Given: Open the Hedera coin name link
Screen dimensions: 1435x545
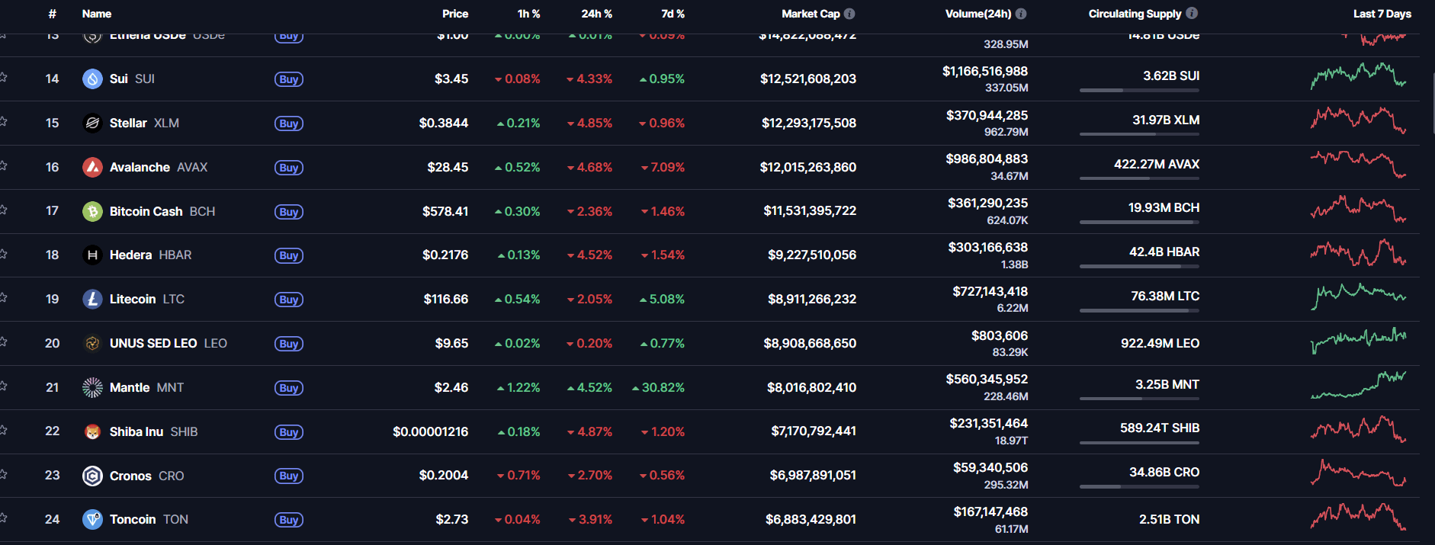Looking at the screenshot, I should [x=130, y=255].
